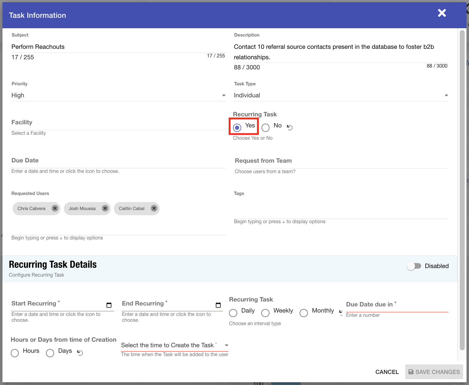Remove Josh Moussa chip
This screenshot has width=469, height=385.
click(x=105, y=208)
